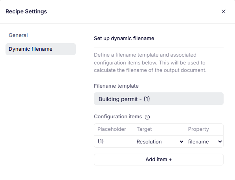
Task: Click the Add item + button
Action: click(x=159, y=160)
